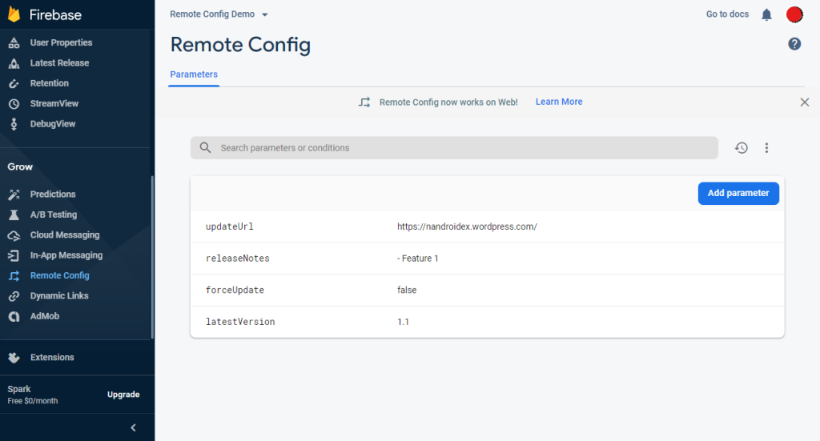Select the Parameters tab

point(194,74)
